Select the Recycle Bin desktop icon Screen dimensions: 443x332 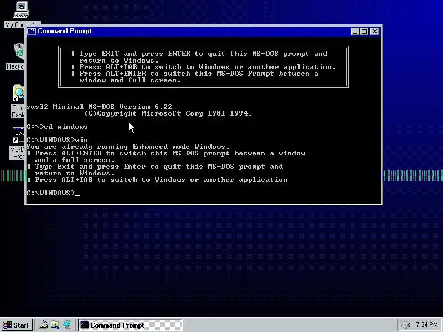pyautogui.click(x=16, y=56)
